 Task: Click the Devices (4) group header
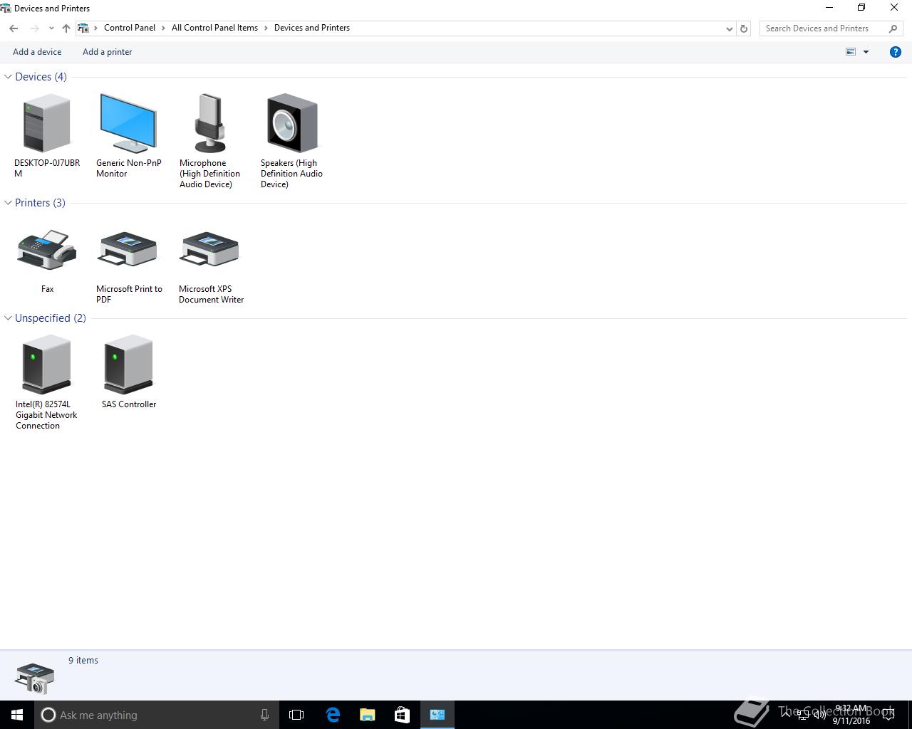(41, 77)
